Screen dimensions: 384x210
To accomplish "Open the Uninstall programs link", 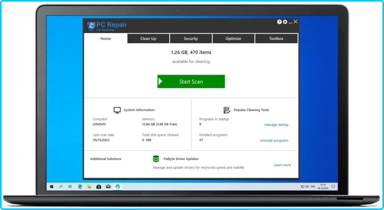I will click(274, 140).
